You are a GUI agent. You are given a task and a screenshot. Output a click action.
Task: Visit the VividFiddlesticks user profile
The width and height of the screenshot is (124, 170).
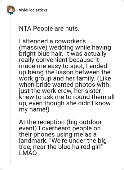33,10
